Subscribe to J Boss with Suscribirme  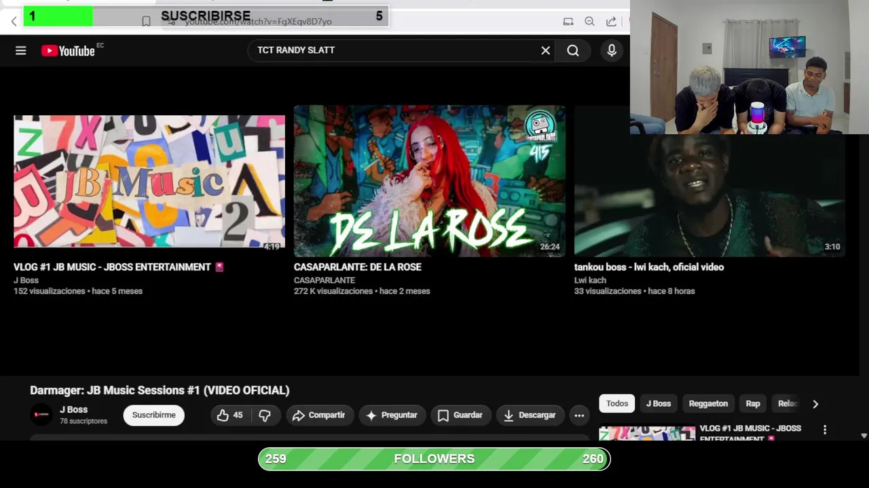coord(153,415)
